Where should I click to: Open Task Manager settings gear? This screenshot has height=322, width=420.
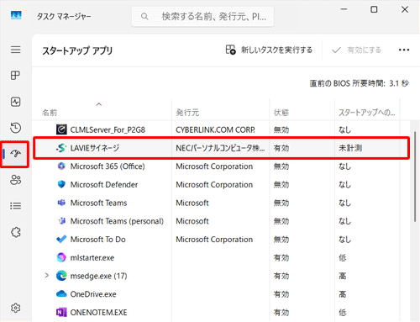pyautogui.click(x=15, y=308)
